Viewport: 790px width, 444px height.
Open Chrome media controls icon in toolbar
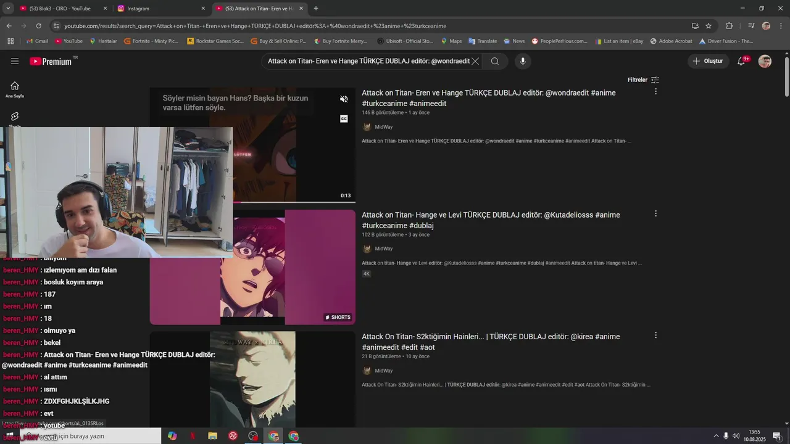751,26
